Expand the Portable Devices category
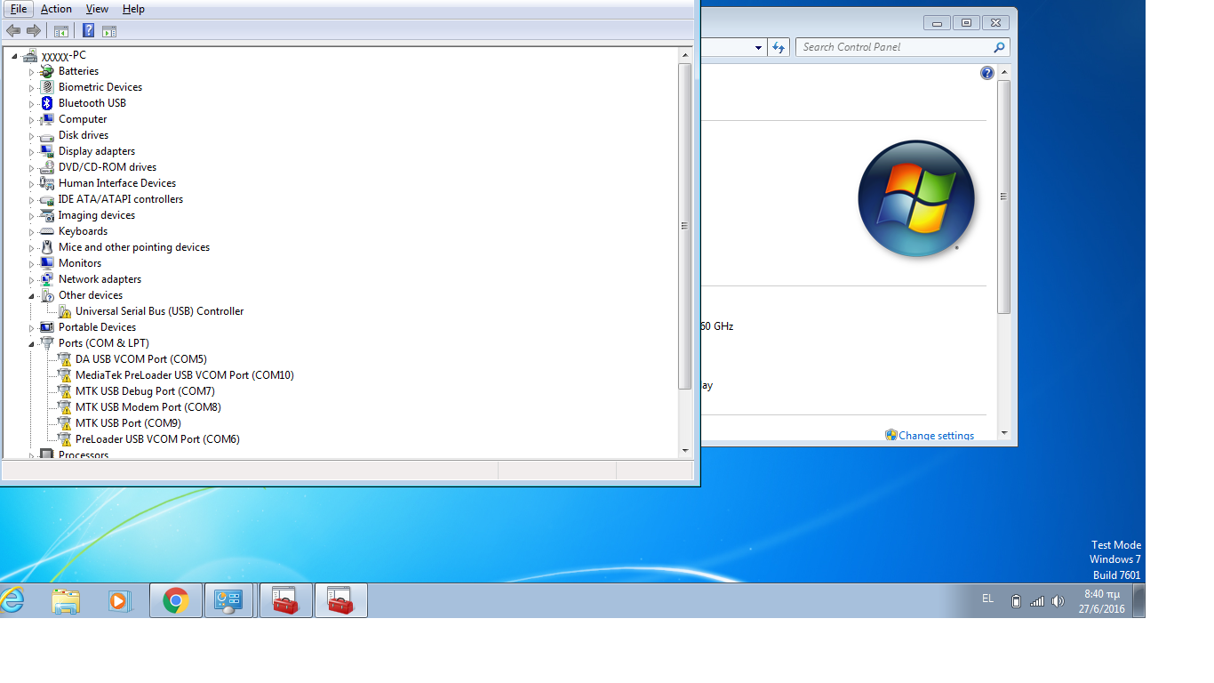The height and width of the screenshot is (683, 1214). [31, 328]
